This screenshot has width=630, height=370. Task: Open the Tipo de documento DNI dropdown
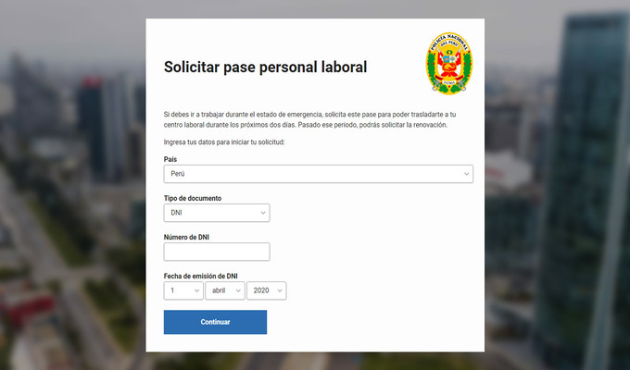tap(217, 213)
